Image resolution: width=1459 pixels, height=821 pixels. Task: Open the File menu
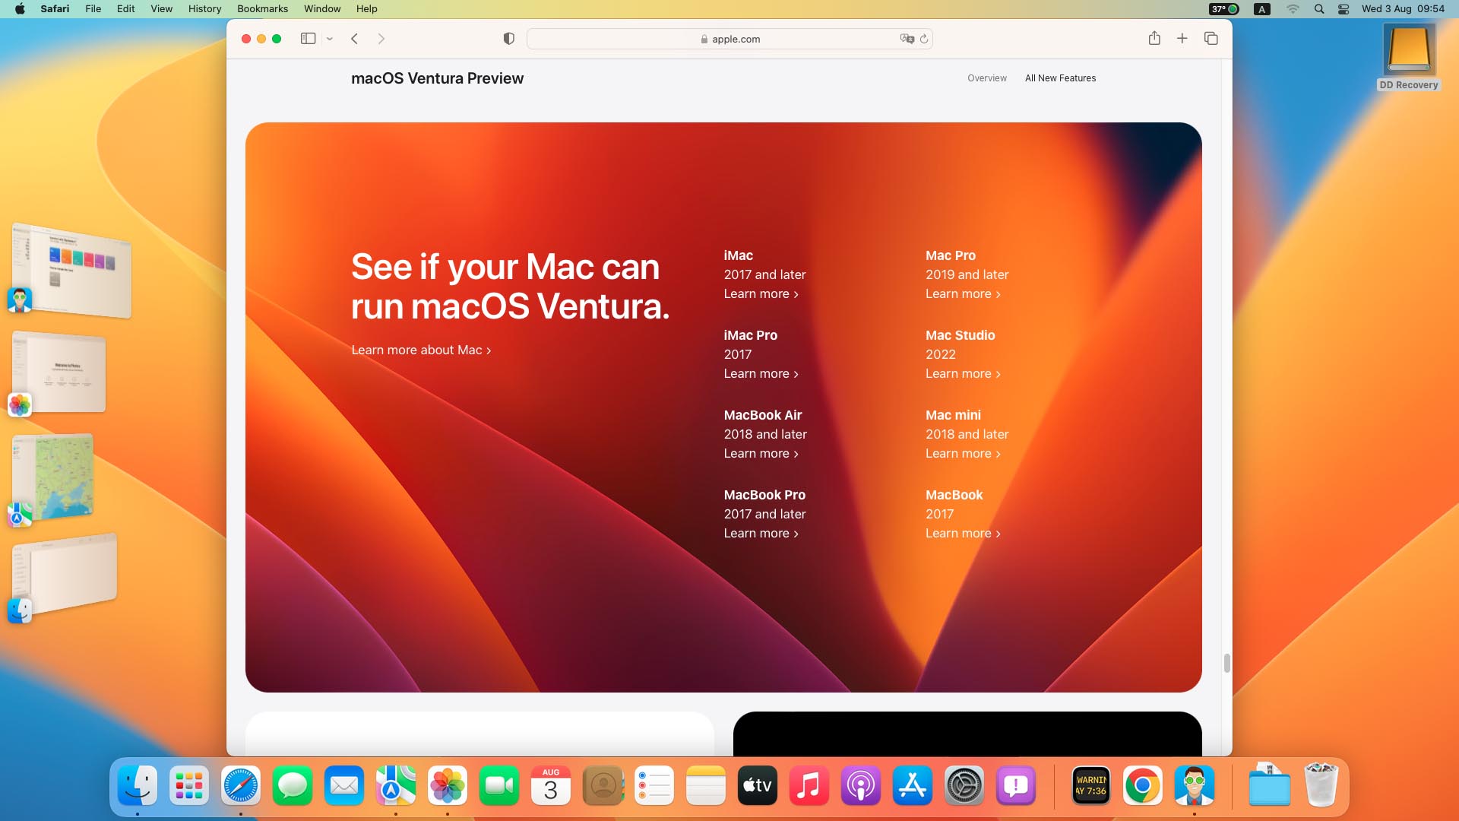[93, 8]
